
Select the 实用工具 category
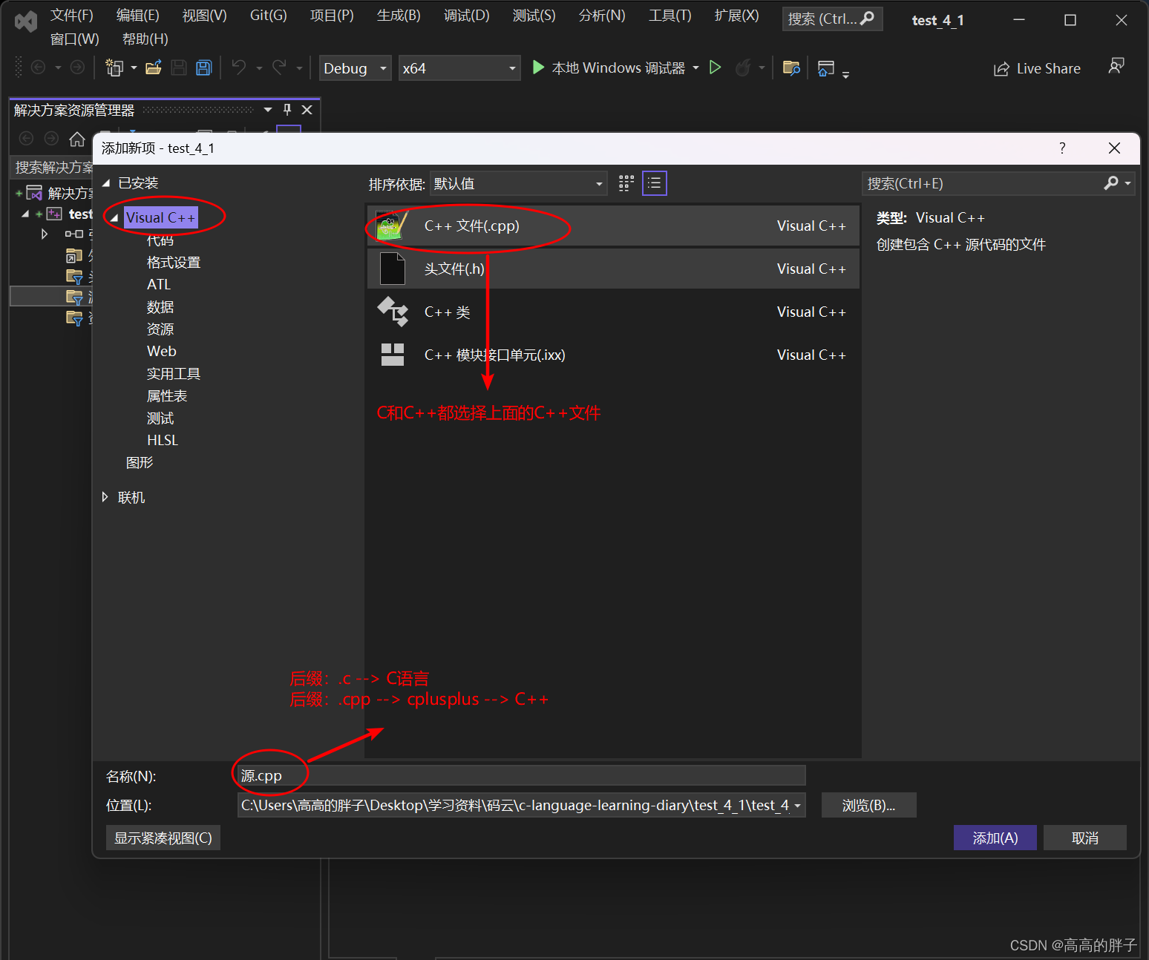(x=174, y=374)
